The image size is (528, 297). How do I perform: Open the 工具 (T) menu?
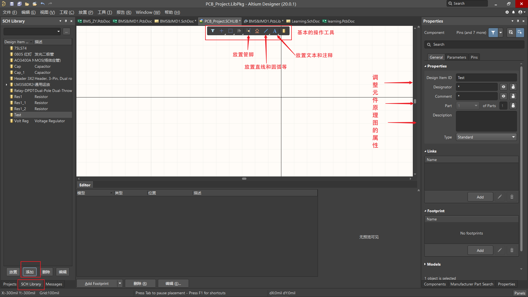[105, 12]
